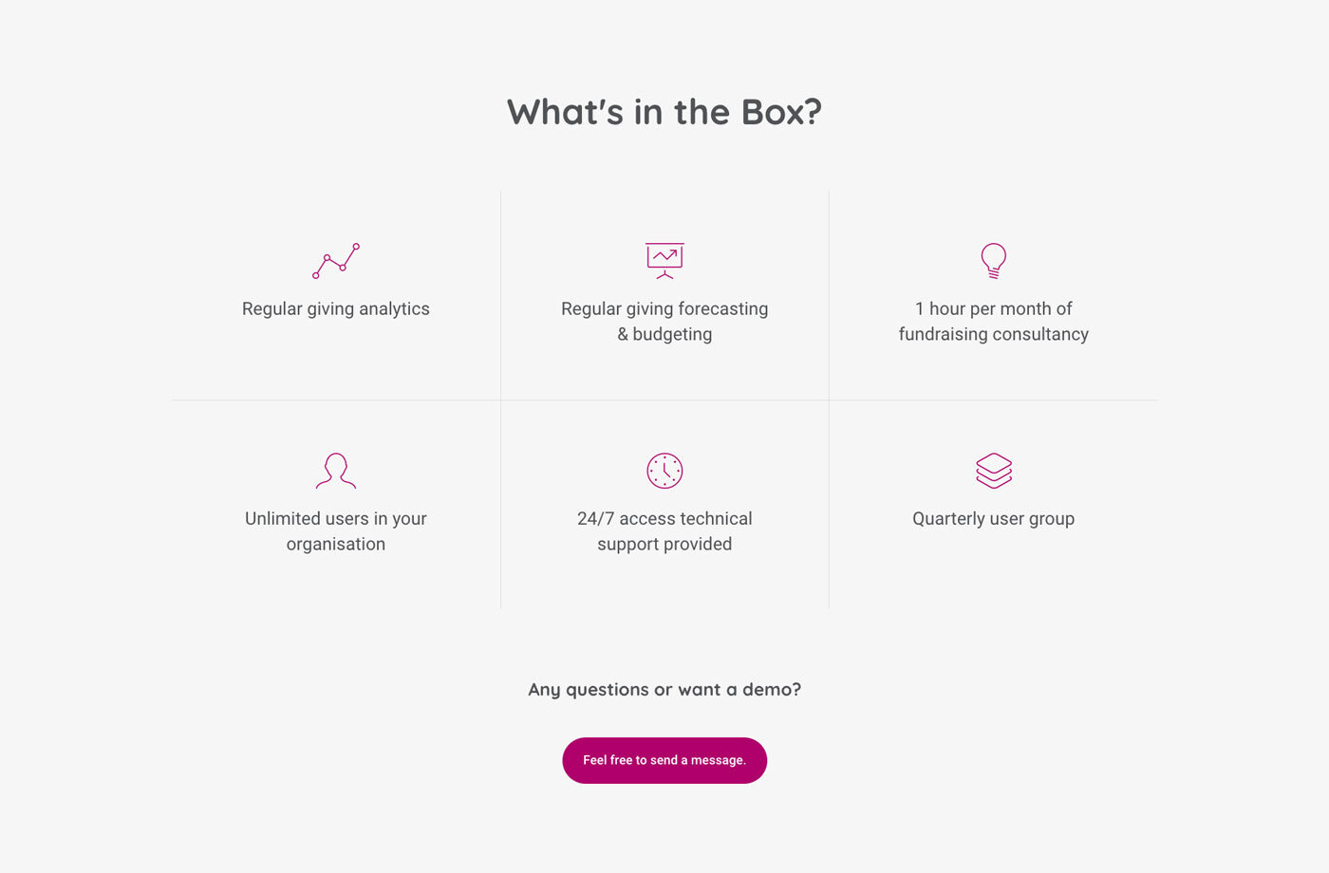This screenshot has width=1329, height=873.
Task: Click the word 'Box?' in the heading
Action: point(781,112)
